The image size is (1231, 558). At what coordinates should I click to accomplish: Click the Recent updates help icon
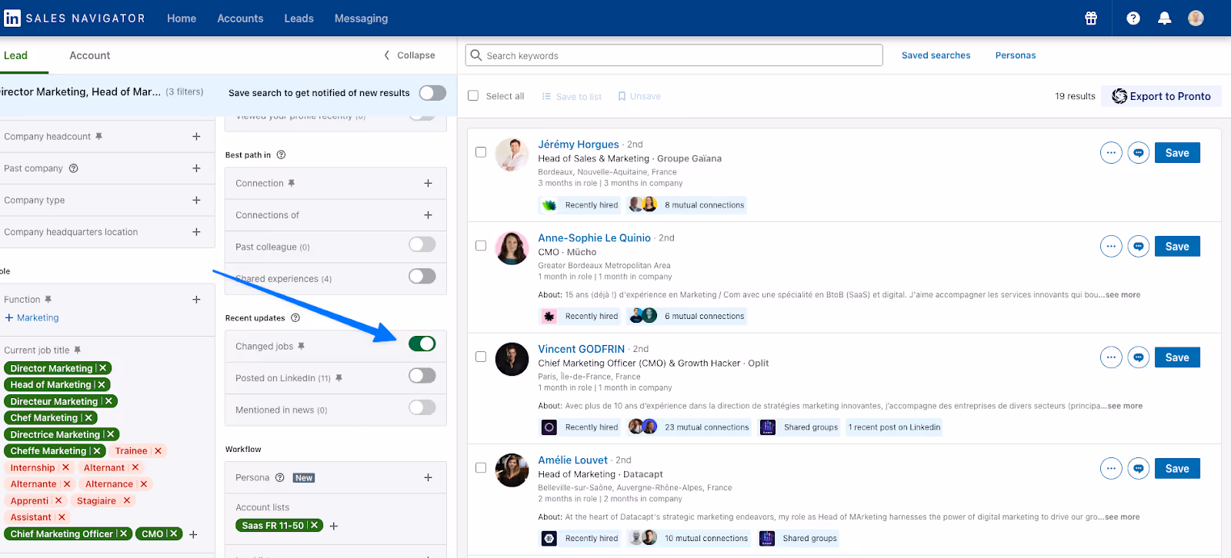(295, 317)
